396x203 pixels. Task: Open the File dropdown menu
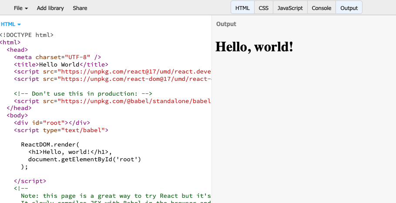coord(21,8)
